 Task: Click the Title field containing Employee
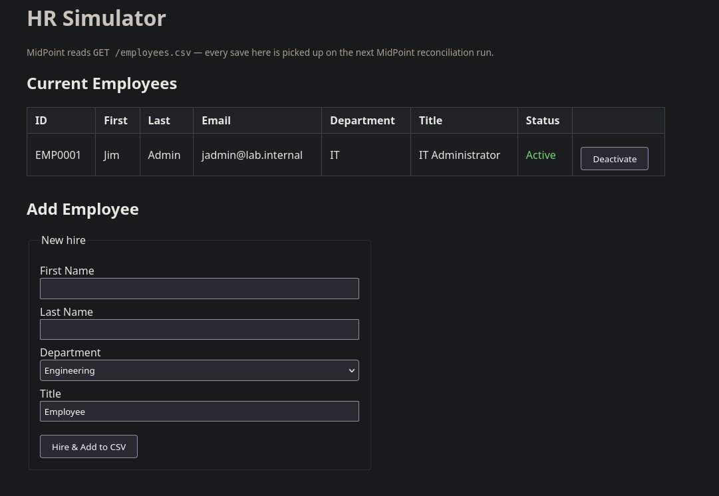(199, 411)
